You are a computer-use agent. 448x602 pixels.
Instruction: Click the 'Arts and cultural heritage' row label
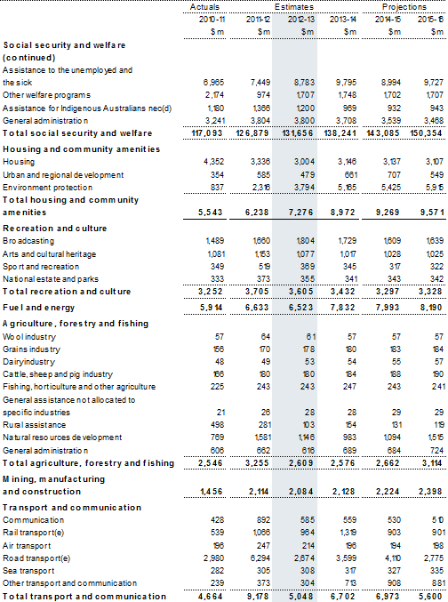(49, 254)
